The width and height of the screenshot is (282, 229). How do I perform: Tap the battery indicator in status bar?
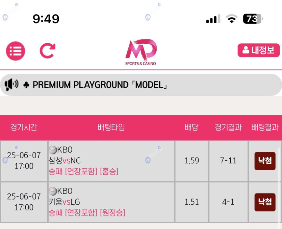(252, 19)
